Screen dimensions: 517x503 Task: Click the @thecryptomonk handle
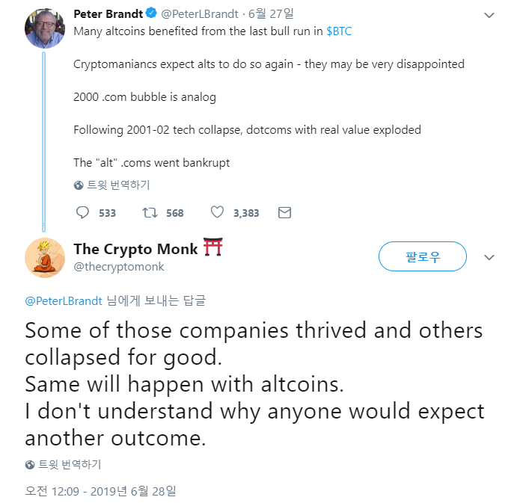tap(119, 267)
